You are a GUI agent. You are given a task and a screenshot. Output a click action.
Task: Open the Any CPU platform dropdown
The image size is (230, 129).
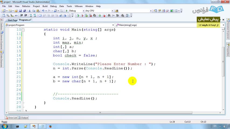(x=112, y=11)
